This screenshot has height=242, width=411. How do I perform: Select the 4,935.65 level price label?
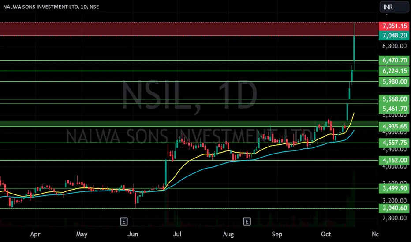(394, 126)
